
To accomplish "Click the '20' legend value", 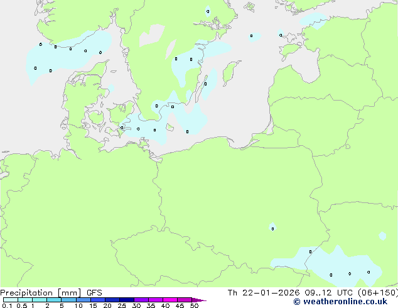I will coord(107,305).
